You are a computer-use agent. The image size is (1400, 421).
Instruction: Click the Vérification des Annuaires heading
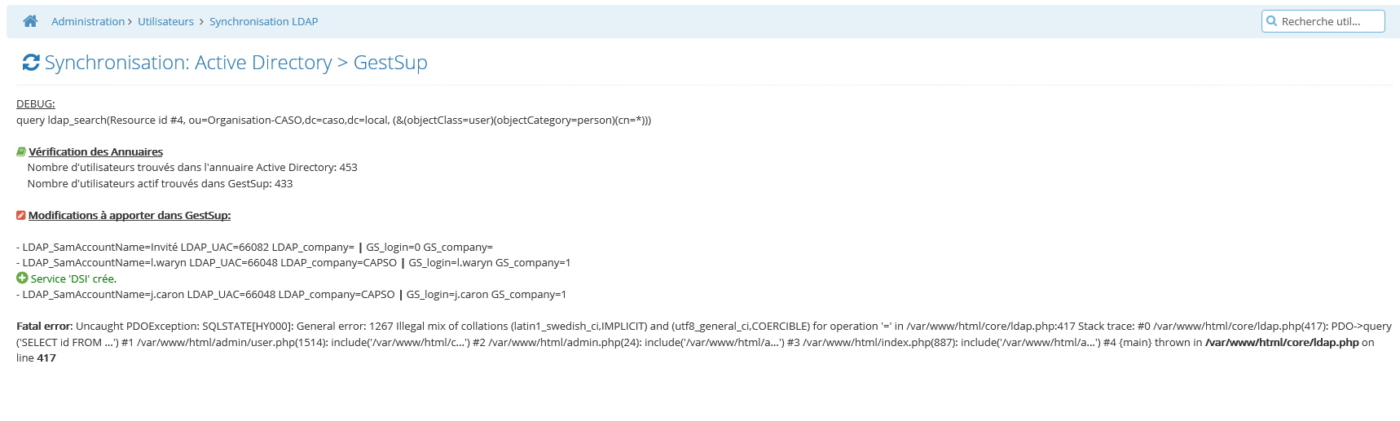95,151
